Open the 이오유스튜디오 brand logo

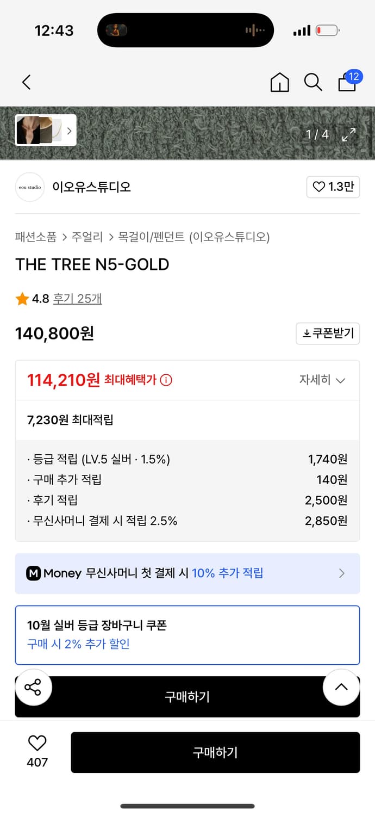point(29,187)
